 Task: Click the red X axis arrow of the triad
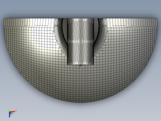(13, 111)
